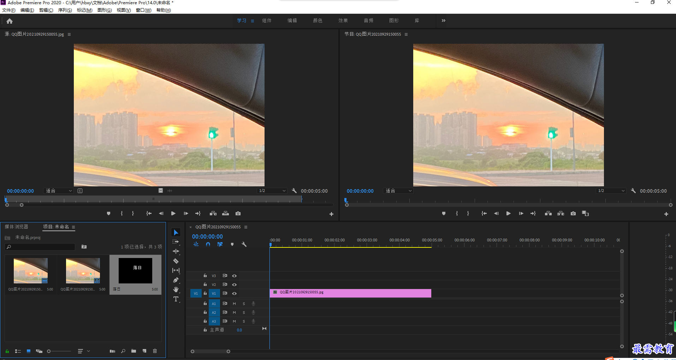676x360 pixels.
Task: Toggle linked selection in timeline
Action: [x=220, y=244]
